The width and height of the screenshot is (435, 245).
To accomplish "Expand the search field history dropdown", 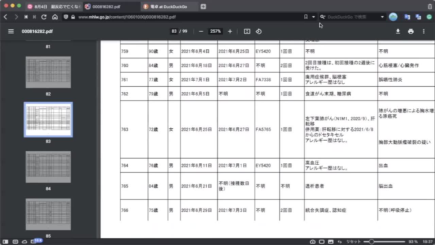I will (x=382, y=17).
